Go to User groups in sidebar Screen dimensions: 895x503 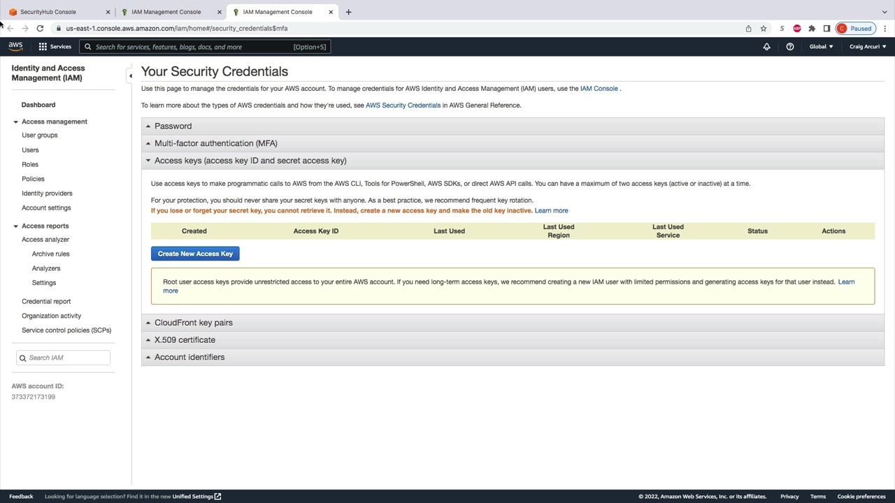[x=40, y=136]
